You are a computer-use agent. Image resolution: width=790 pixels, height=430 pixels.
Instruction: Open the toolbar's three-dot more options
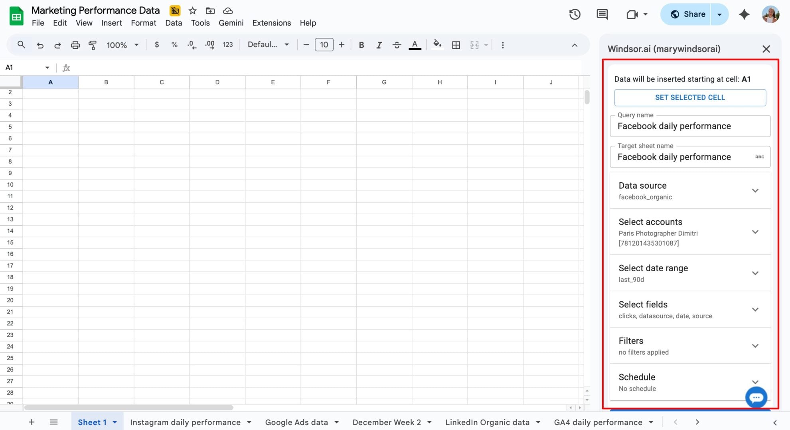tap(503, 45)
